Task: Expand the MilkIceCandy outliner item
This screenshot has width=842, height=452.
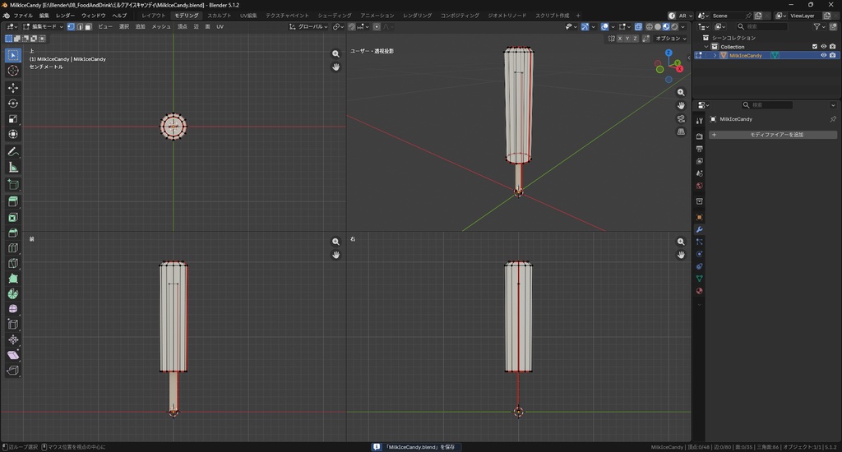Action: [x=715, y=55]
